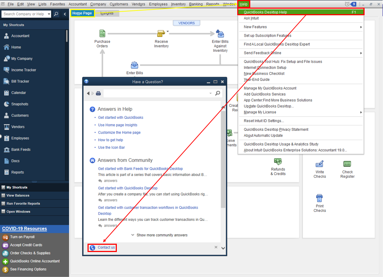The image size is (383, 277).
Task: Expand the Manage My License submenu
Action: coord(361,112)
